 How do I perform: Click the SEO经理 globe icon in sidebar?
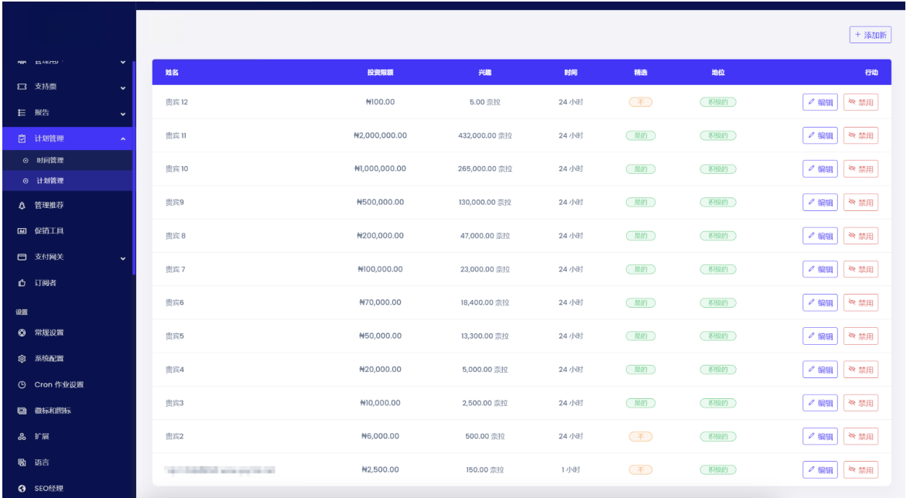22,489
